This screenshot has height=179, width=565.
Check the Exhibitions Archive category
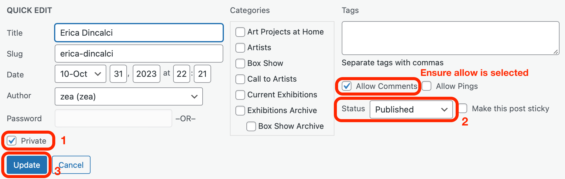[x=240, y=111]
